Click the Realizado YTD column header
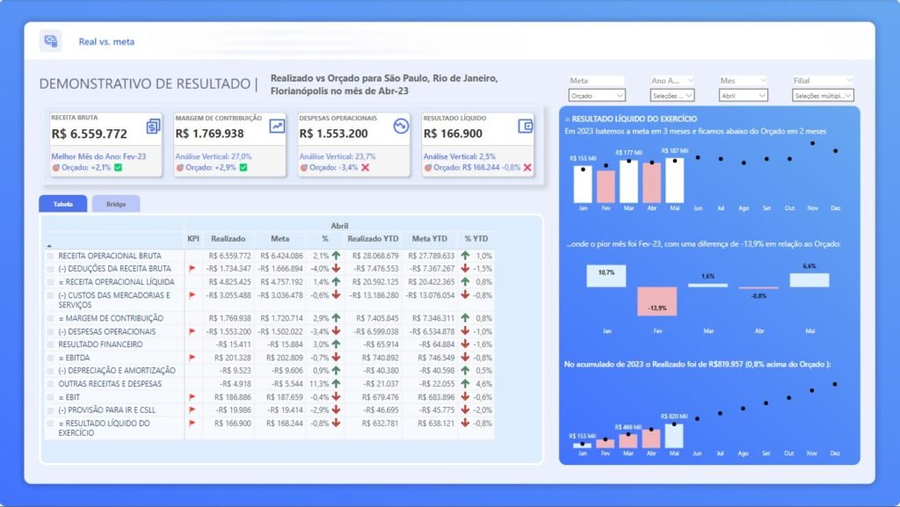 coord(374,239)
